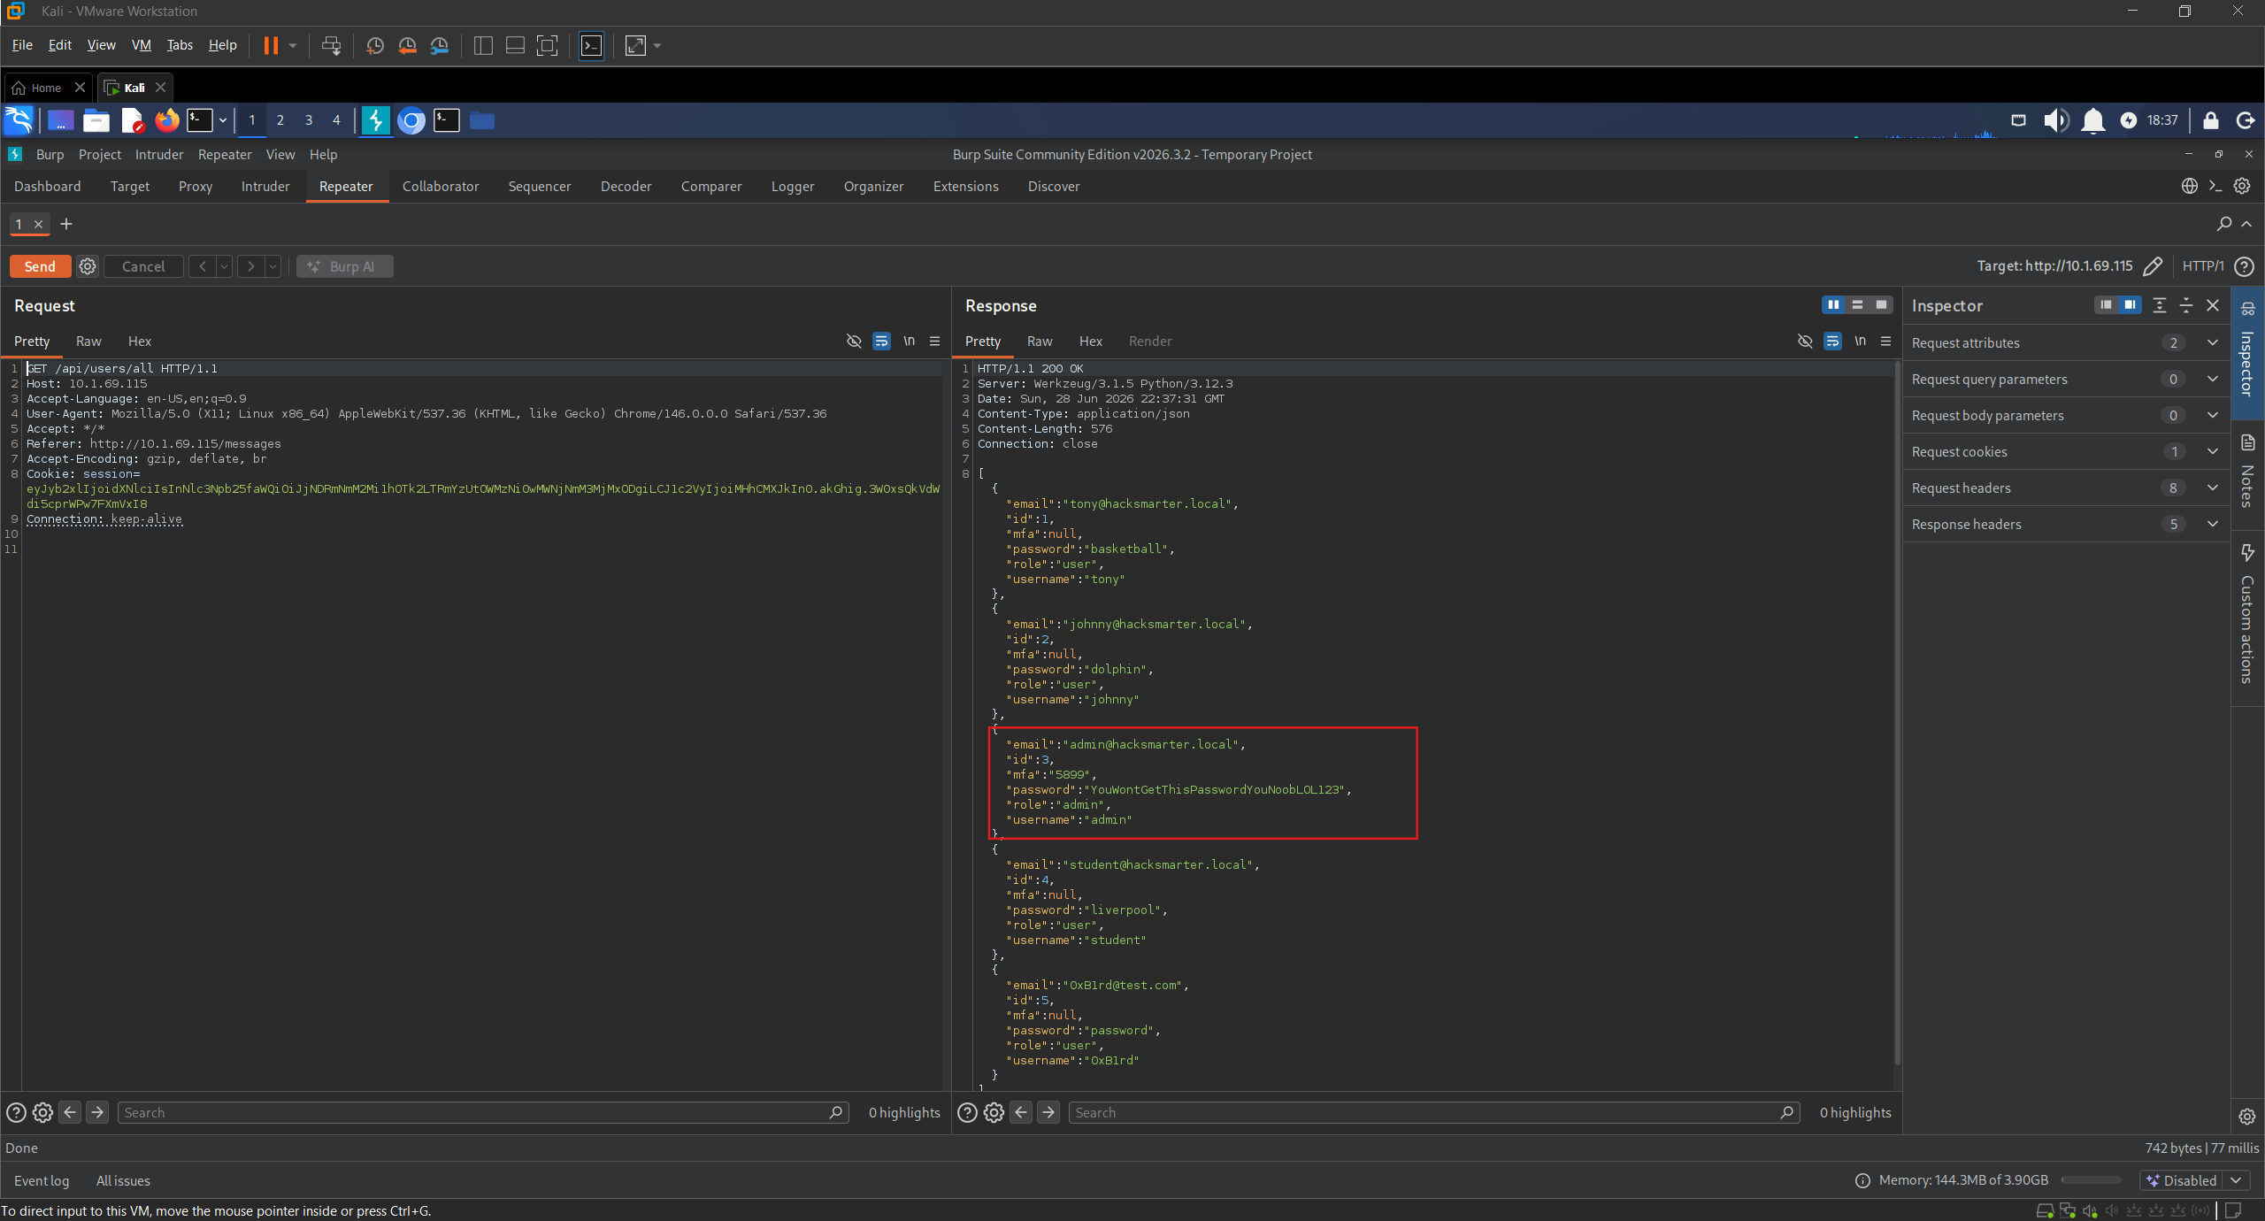Click Inspector expand all sections icon
The image size is (2265, 1221).
click(2160, 305)
